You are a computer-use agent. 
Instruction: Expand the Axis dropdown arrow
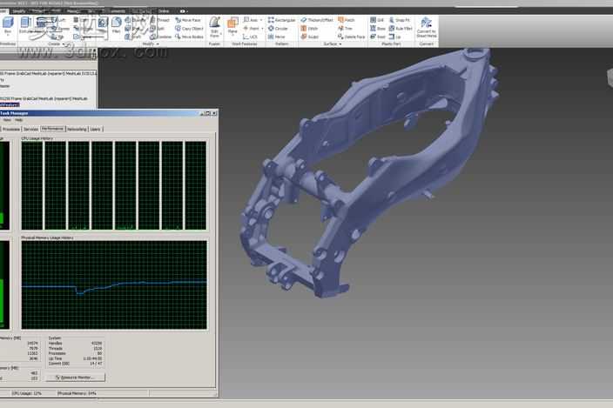click(261, 20)
